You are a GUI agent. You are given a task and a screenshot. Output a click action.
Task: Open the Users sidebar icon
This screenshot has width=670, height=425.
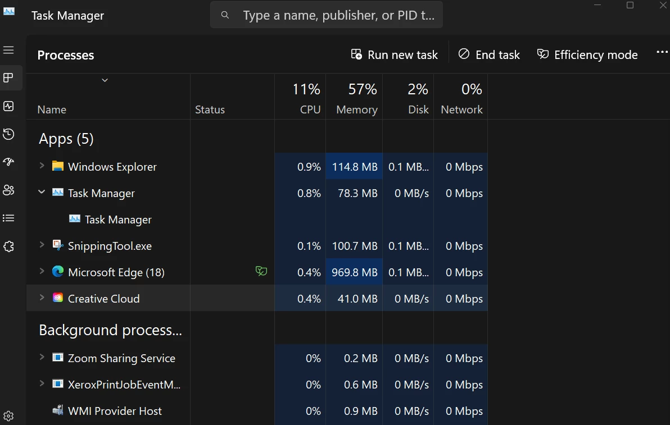[x=8, y=190]
